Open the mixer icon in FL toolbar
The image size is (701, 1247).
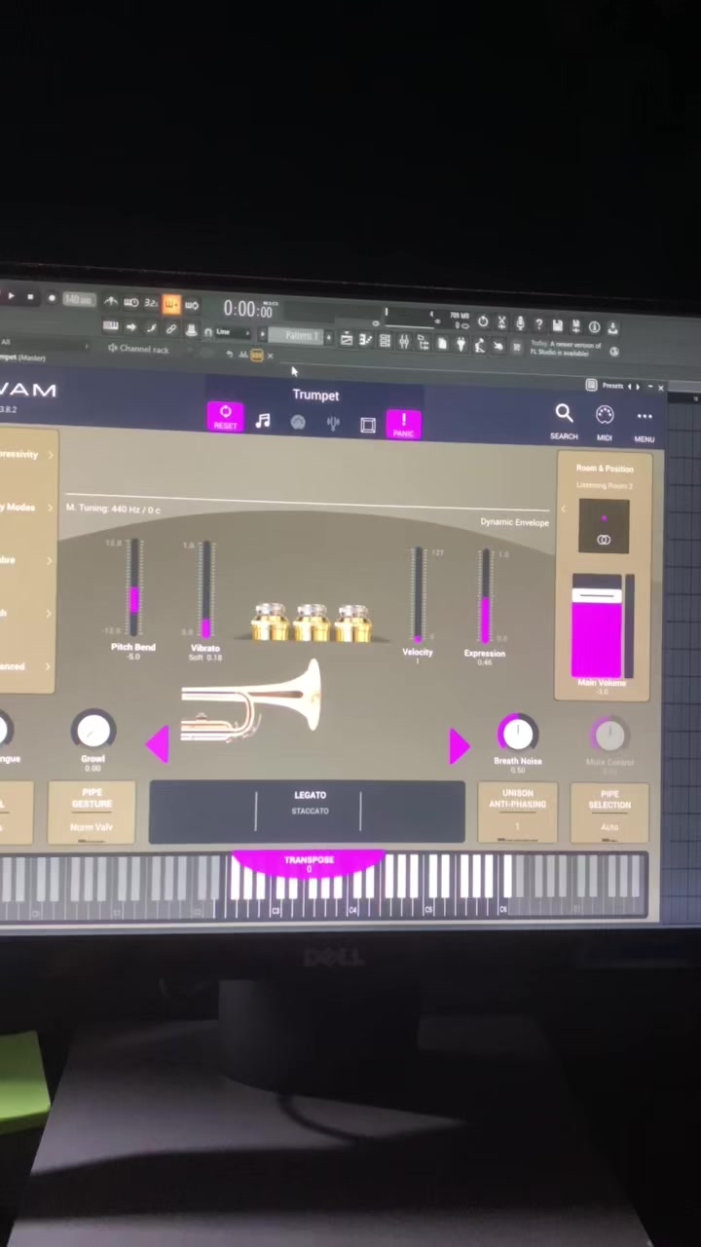403,341
